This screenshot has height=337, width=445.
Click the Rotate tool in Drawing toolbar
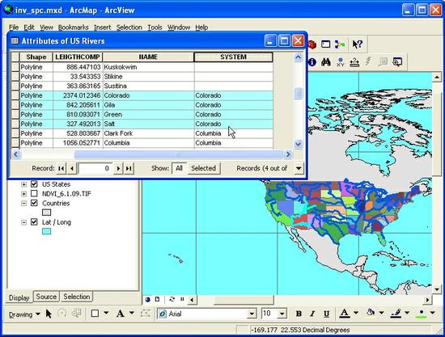pos(61,314)
